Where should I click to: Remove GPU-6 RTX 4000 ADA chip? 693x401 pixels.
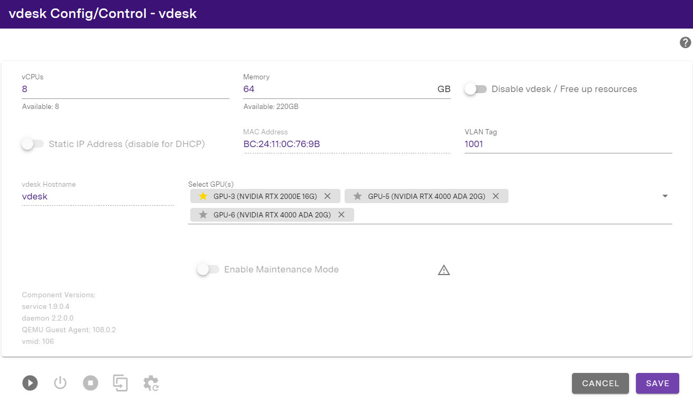pos(341,215)
